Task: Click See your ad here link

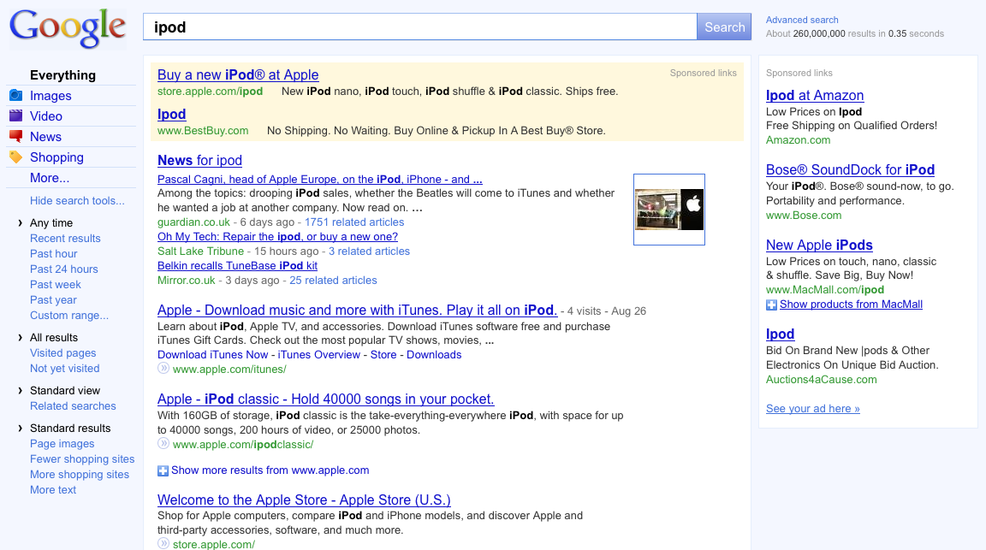Action: pyautogui.click(x=813, y=409)
